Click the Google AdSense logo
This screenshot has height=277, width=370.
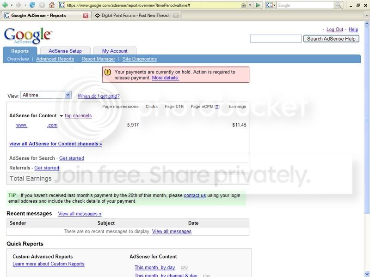pyautogui.click(x=28, y=36)
